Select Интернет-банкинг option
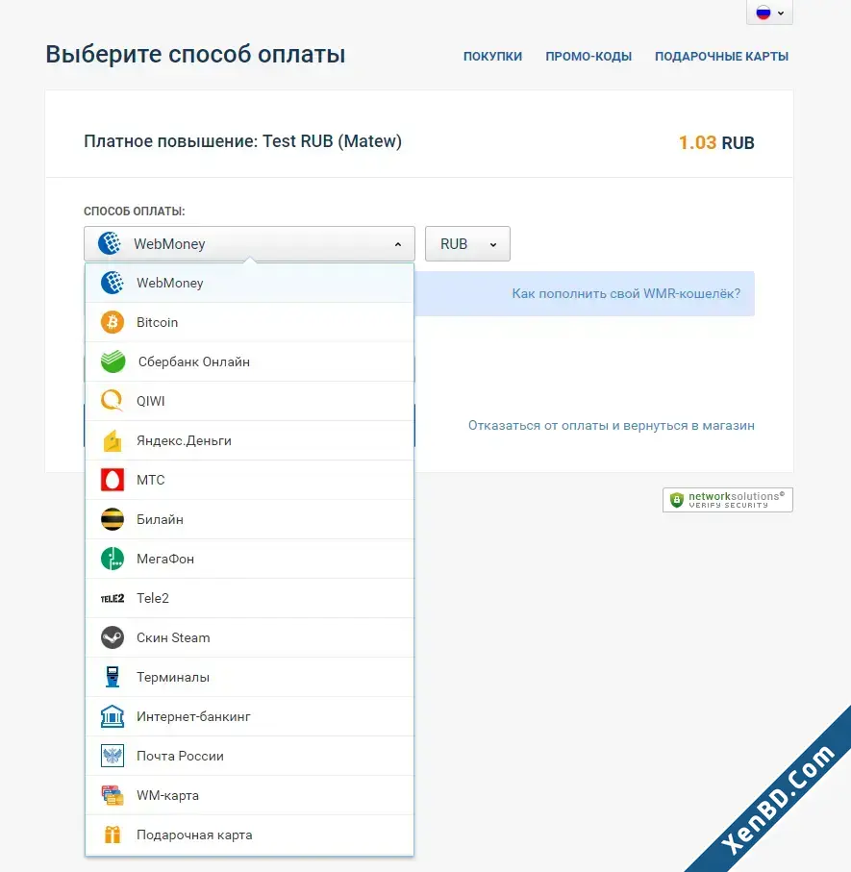 (x=249, y=716)
